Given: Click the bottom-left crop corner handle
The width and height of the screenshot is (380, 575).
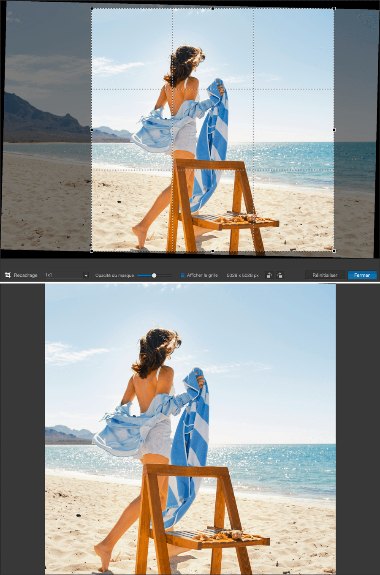Looking at the screenshot, I should (x=92, y=251).
